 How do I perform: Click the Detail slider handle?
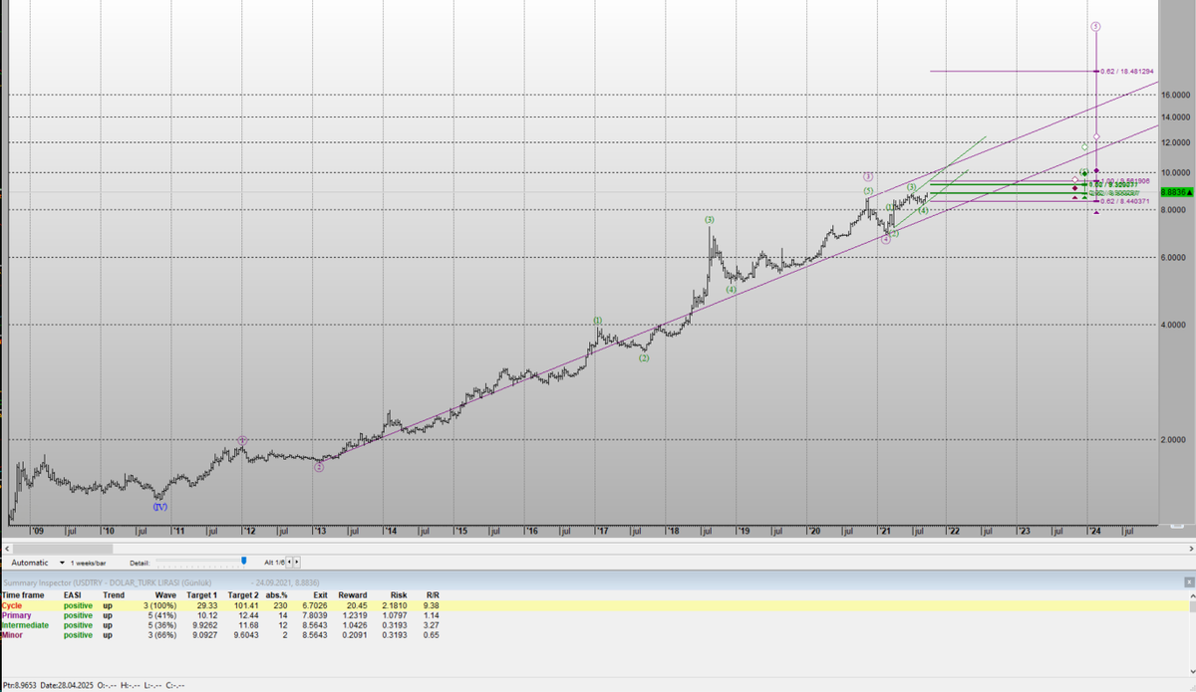pyautogui.click(x=243, y=563)
